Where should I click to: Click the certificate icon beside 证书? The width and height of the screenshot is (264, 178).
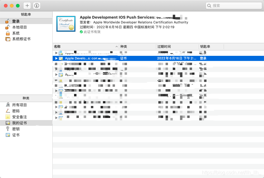[x=8, y=135]
